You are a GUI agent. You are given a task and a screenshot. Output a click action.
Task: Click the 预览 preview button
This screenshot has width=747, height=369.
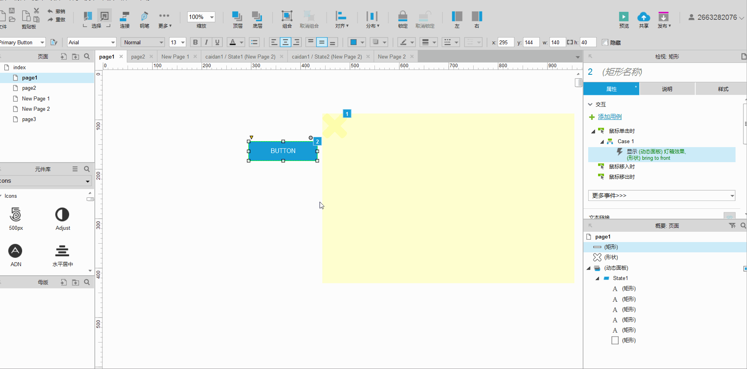pyautogui.click(x=624, y=19)
